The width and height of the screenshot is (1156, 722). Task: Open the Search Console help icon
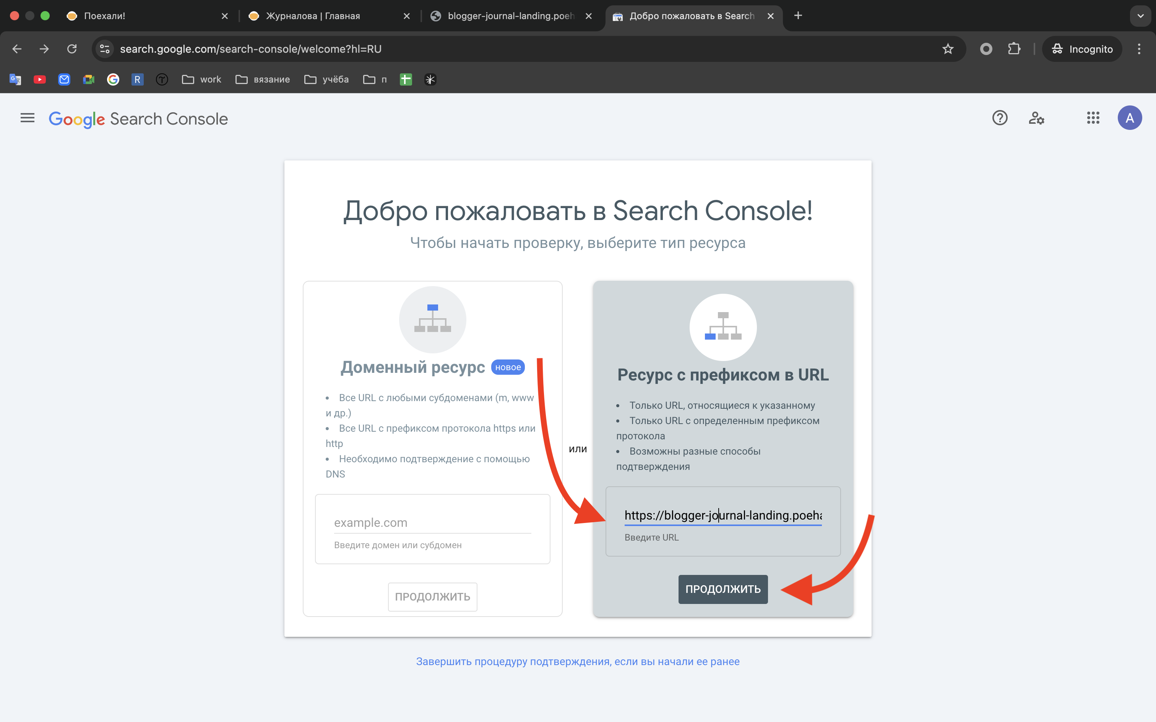tap(1000, 118)
